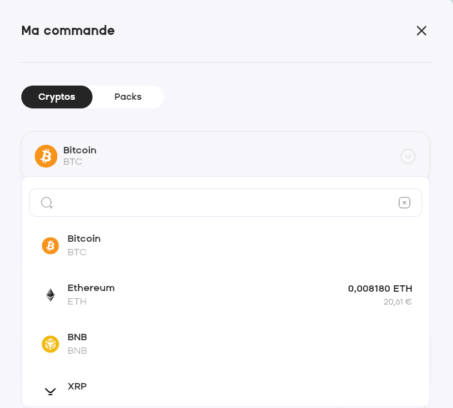The height and width of the screenshot is (408, 453).
Task: Open the Packs tab
Action: click(x=128, y=97)
